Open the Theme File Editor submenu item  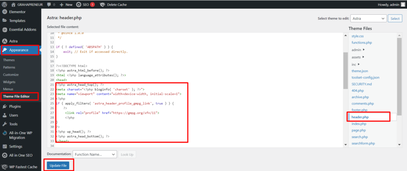(16, 96)
